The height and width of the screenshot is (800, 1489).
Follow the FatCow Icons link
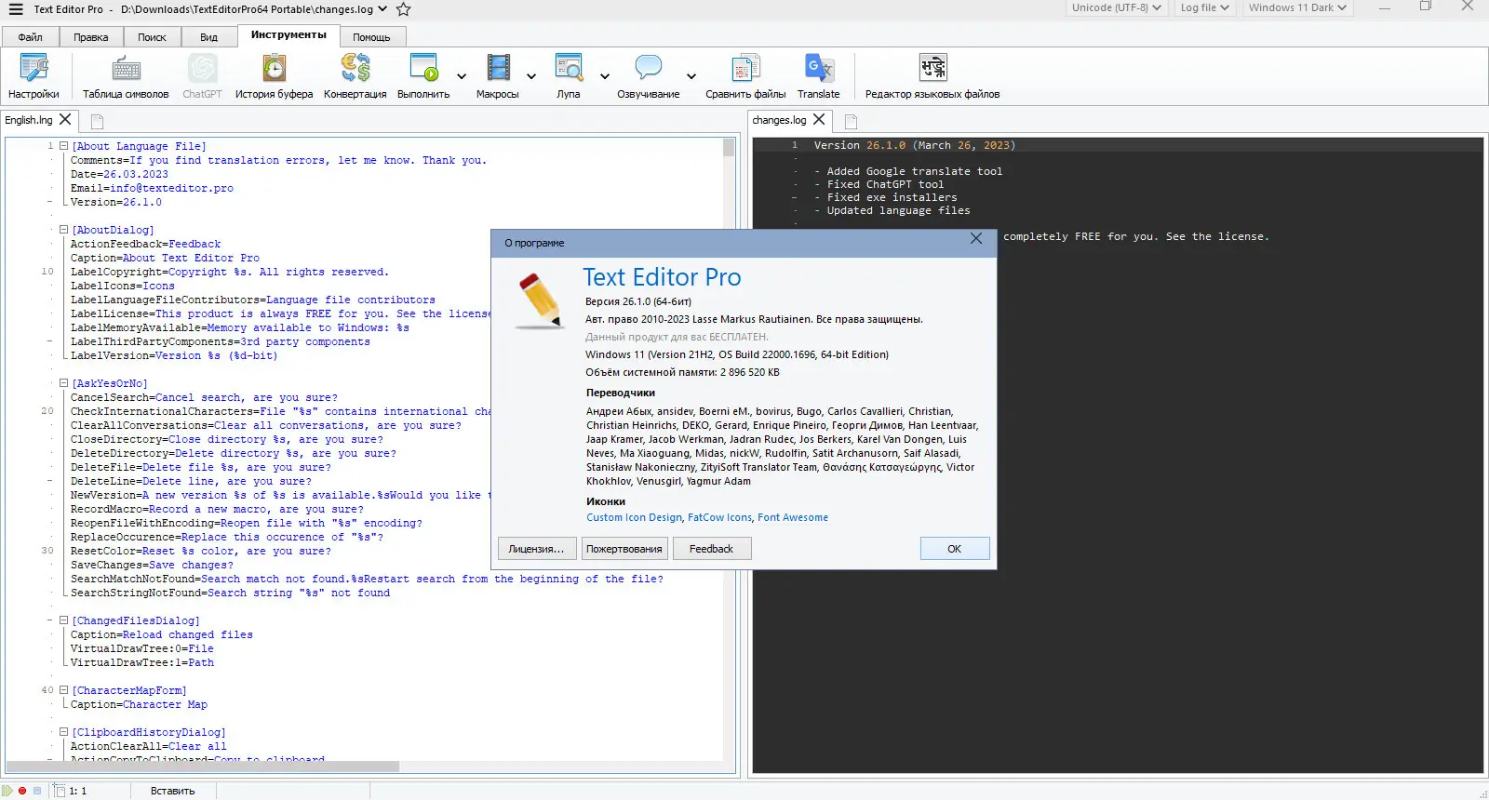pyautogui.click(x=720, y=517)
